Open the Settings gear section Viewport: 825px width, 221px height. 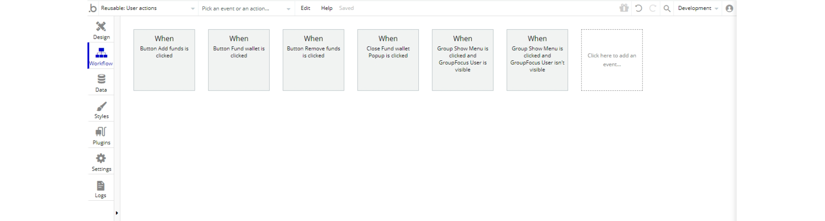pyautogui.click(x=101, y=162)
